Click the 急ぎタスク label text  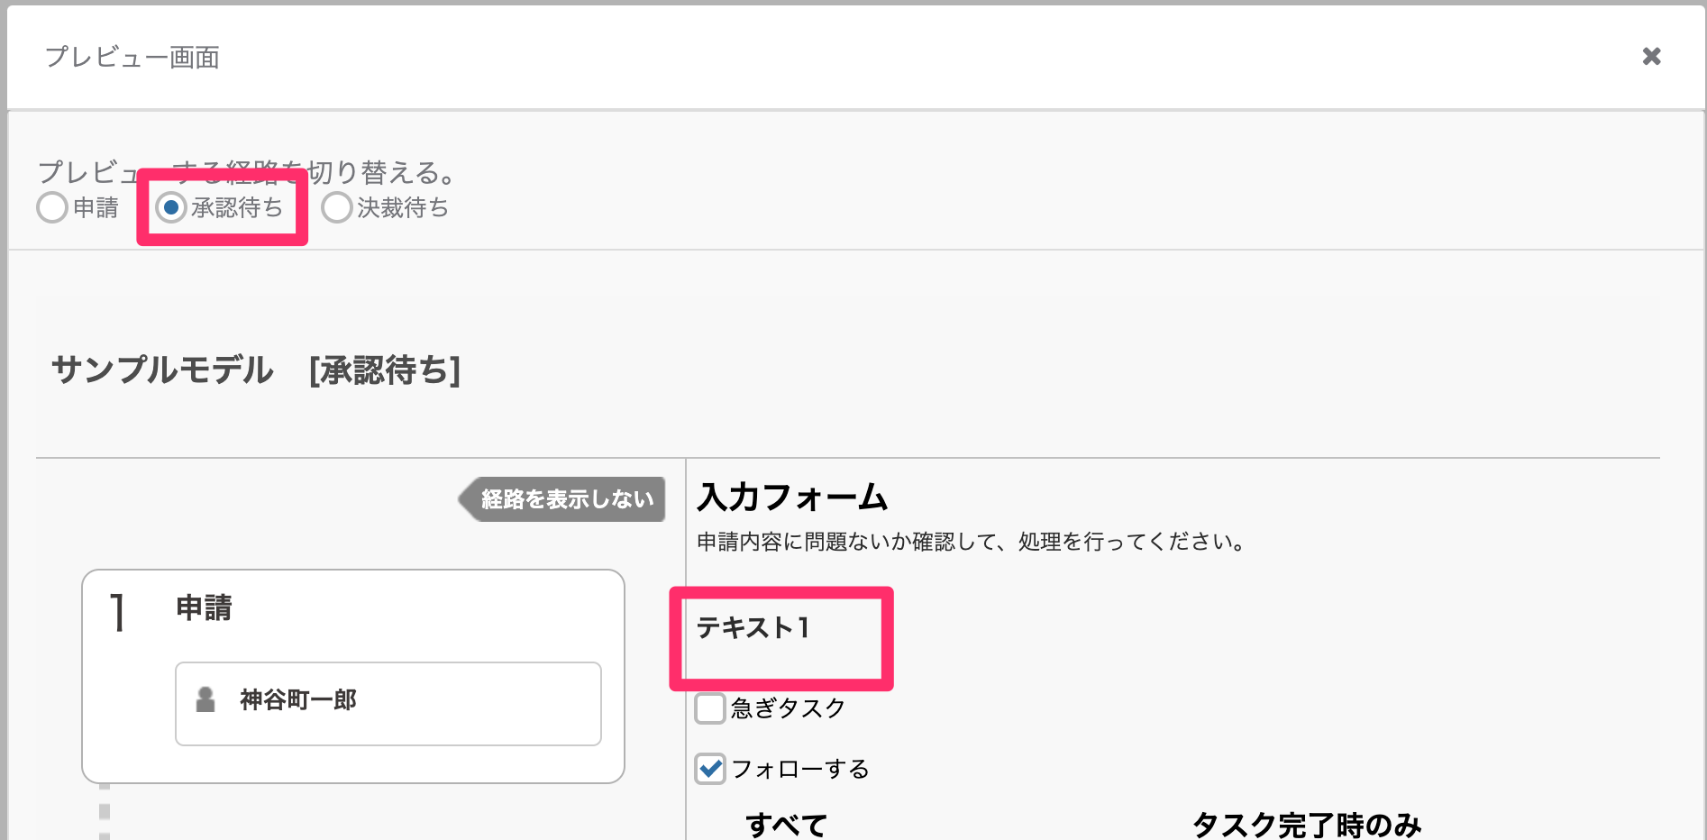789,708
